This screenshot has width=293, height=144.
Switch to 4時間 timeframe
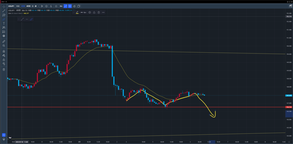click(28, 6)
